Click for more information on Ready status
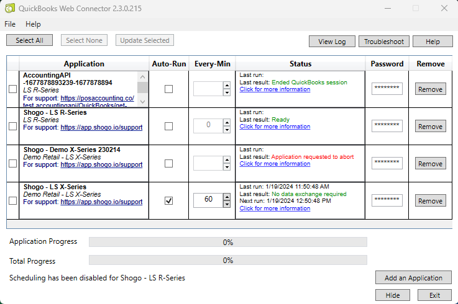 (x=275, y=127)
